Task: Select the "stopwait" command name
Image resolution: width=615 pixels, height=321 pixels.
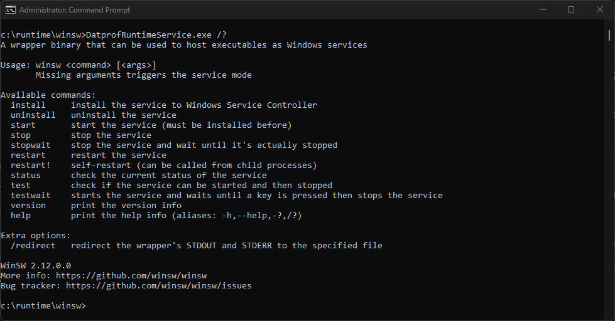Action: point(31,145)
